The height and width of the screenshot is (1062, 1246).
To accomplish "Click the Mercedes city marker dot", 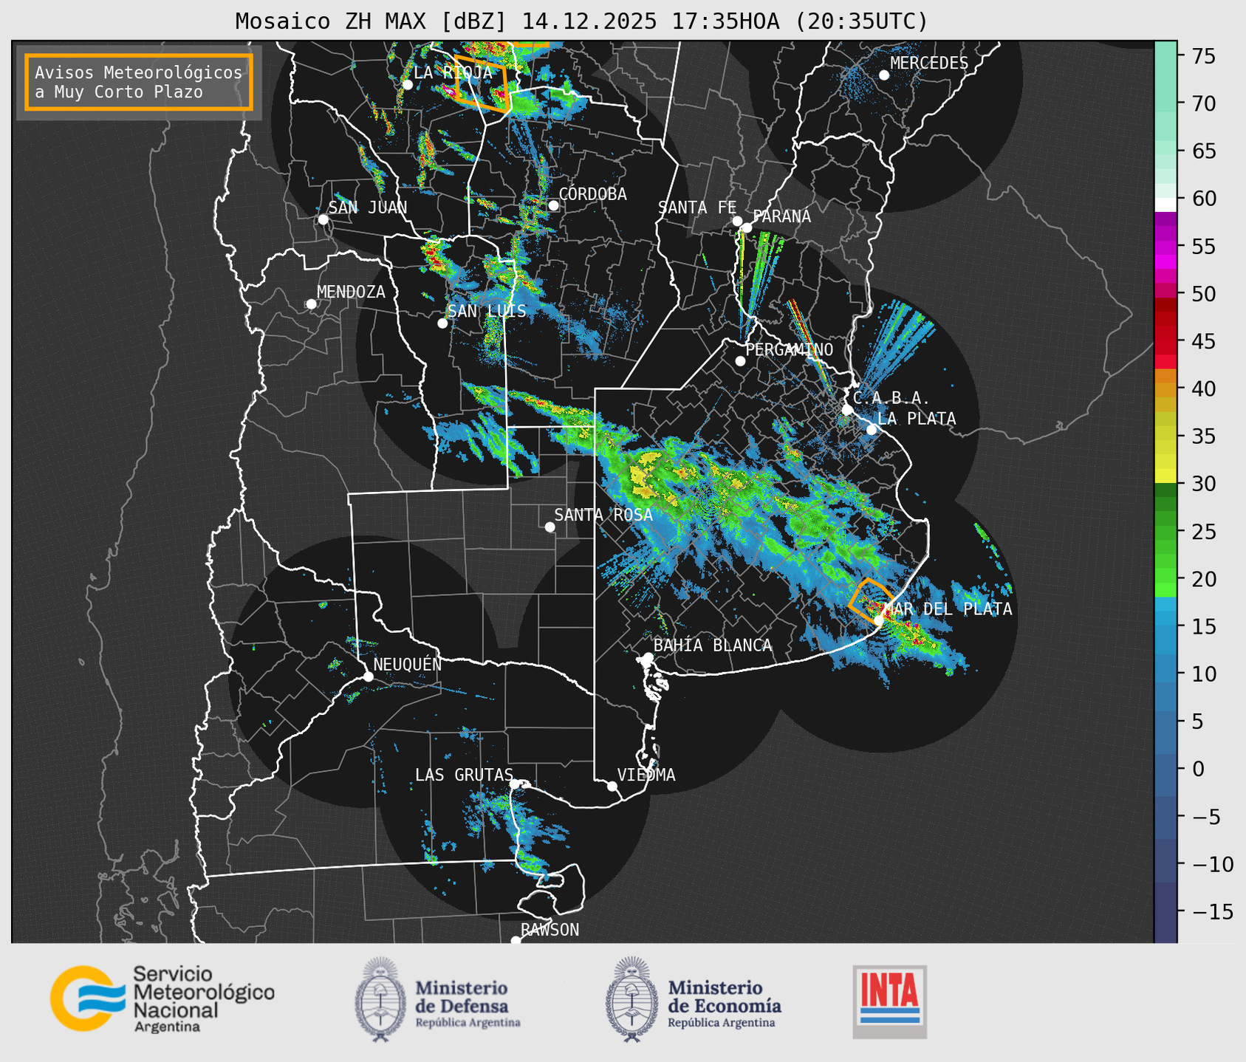I will pos(883,75).
